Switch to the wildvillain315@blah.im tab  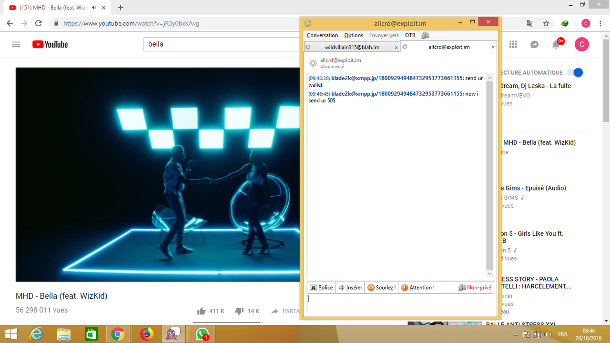point(352,47)
